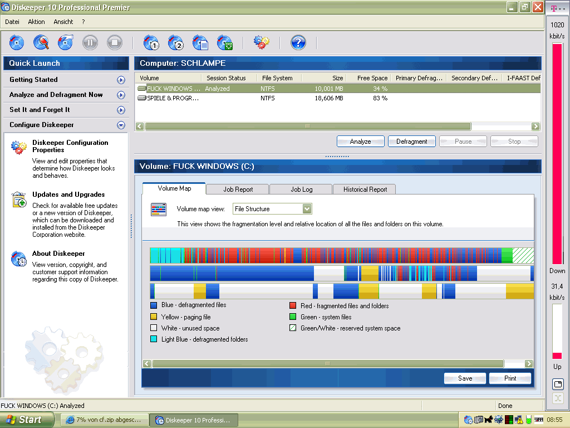Open the ? help menu
Viewport: 570px width, 428px height.
point(83,22)
